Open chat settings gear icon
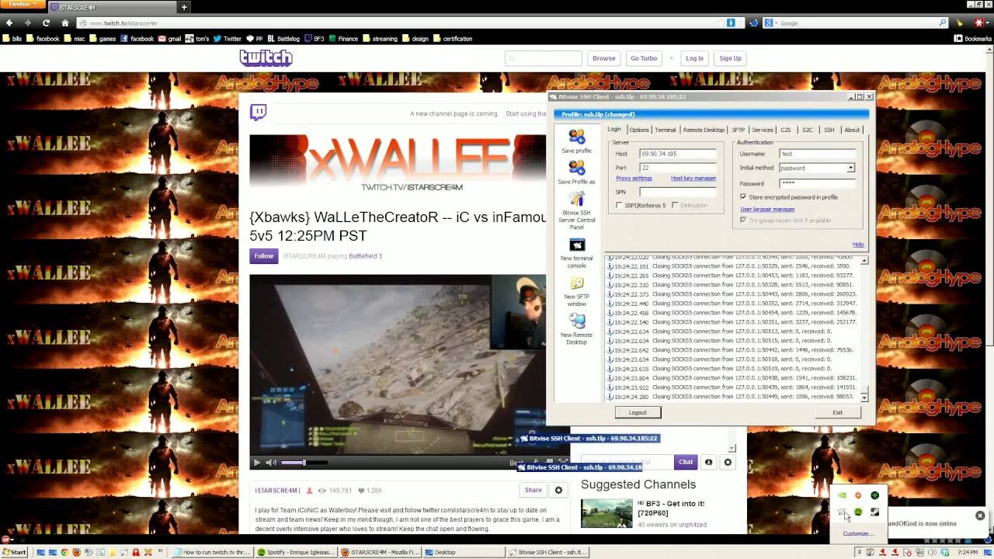 click(728, 462)
